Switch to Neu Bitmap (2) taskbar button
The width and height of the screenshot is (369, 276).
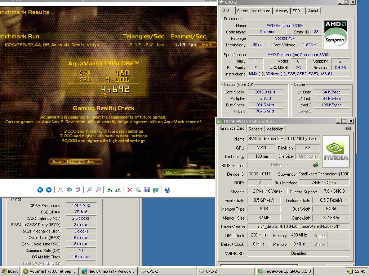(x=108, y=271)
